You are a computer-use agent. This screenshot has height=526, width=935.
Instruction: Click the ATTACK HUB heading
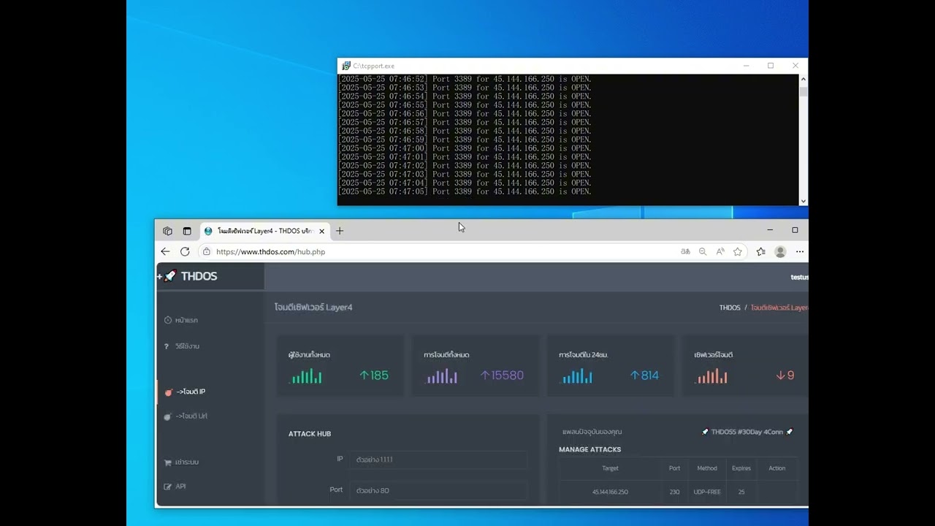pos(310,434)
